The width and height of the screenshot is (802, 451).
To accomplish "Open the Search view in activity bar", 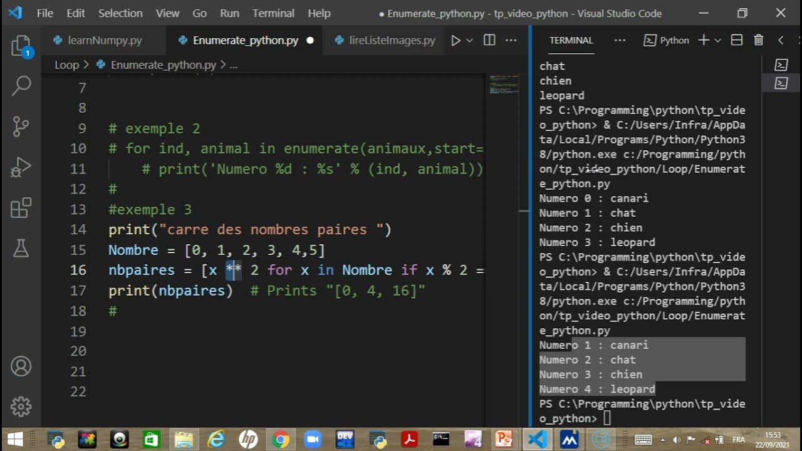I will pyautogui.click(x=21, y=86).
